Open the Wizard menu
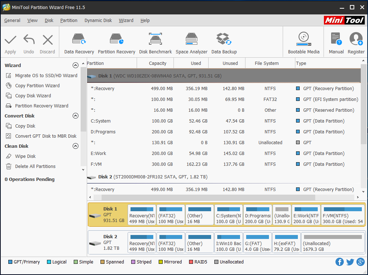 (x=126, y=21)
